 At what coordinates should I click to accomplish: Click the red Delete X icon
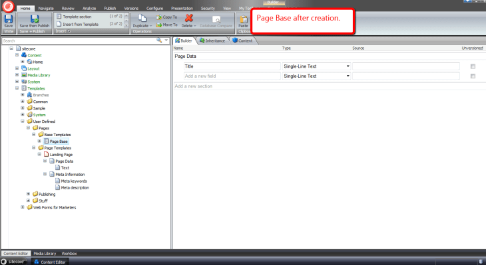point(189,18)
